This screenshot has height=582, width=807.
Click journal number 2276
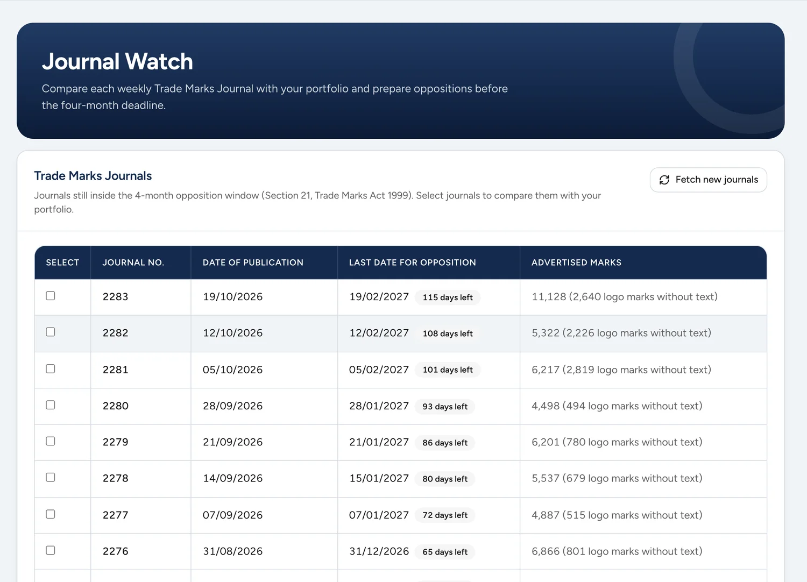click(x=116, y=551)
